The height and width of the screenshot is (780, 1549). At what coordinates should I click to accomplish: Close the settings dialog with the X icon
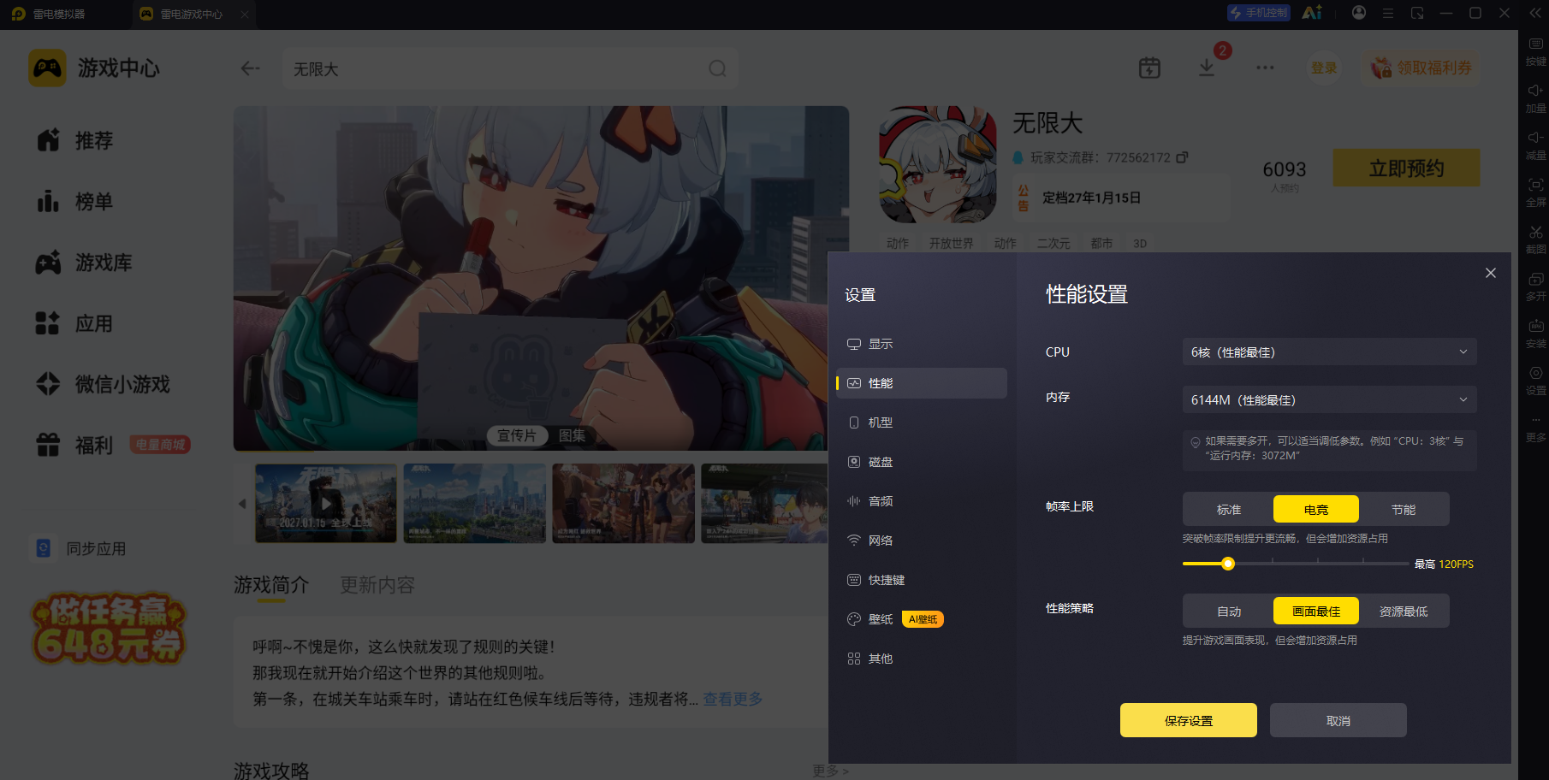[x=1491, y=273]
